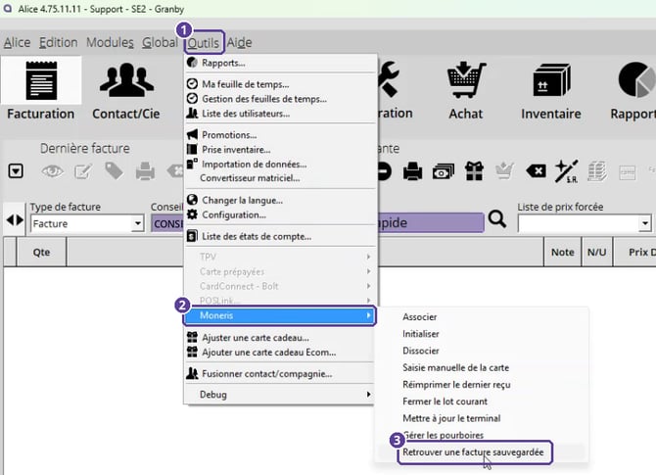This screenshot has height=475, width=656.
Task: Click the black printer icon in invoice toolbar
Action: click(412, 171)
